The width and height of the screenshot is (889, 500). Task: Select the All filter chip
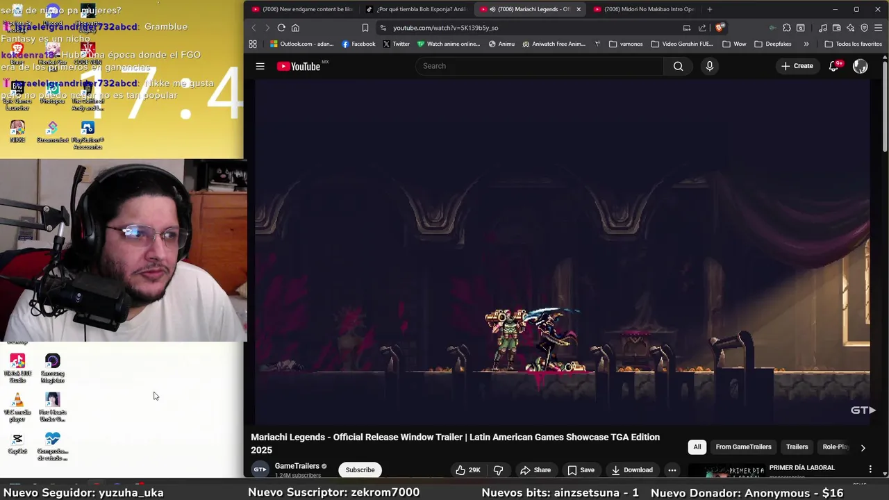(697, 447)
